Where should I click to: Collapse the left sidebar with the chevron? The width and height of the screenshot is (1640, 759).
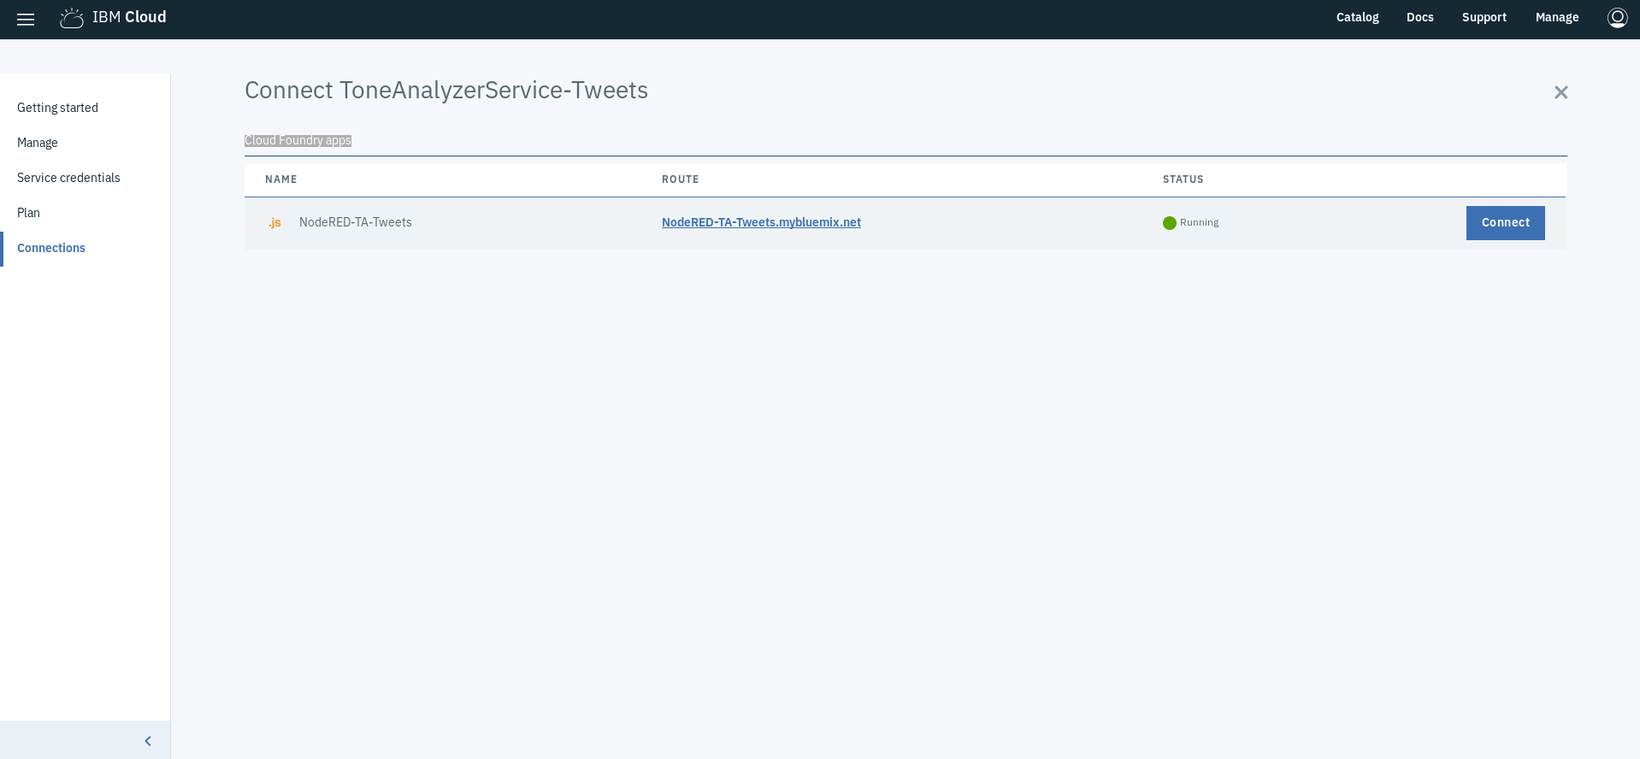pyautogui.click(x=148, y=741)
